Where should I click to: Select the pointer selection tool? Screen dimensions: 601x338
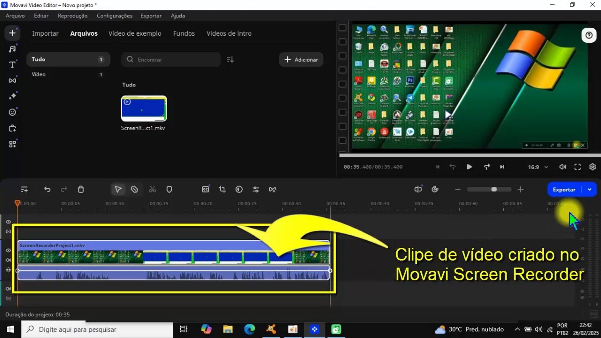(x=118, y=189)
